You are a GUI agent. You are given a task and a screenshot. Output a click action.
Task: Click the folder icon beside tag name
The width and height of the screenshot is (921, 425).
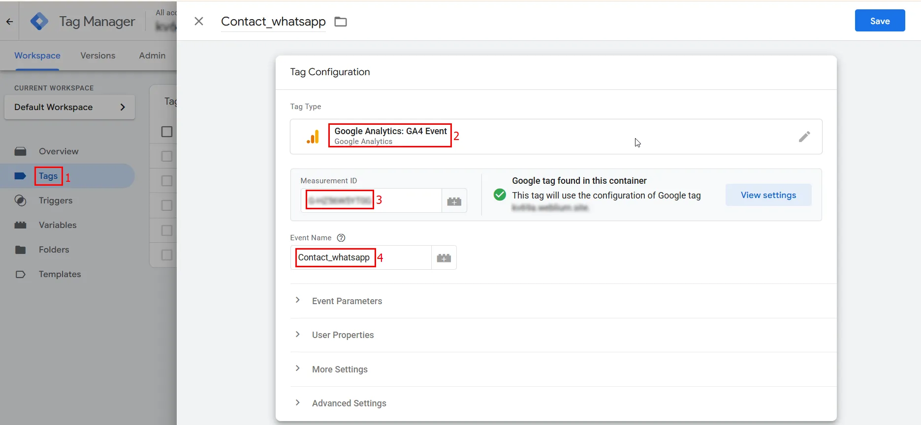[341, 22]
